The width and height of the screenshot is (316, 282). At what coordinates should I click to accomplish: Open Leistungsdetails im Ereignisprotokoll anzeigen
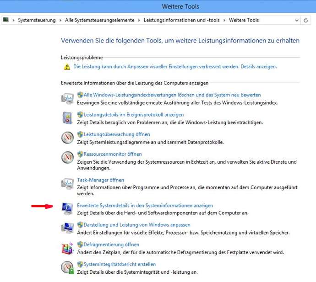point(134,114)
